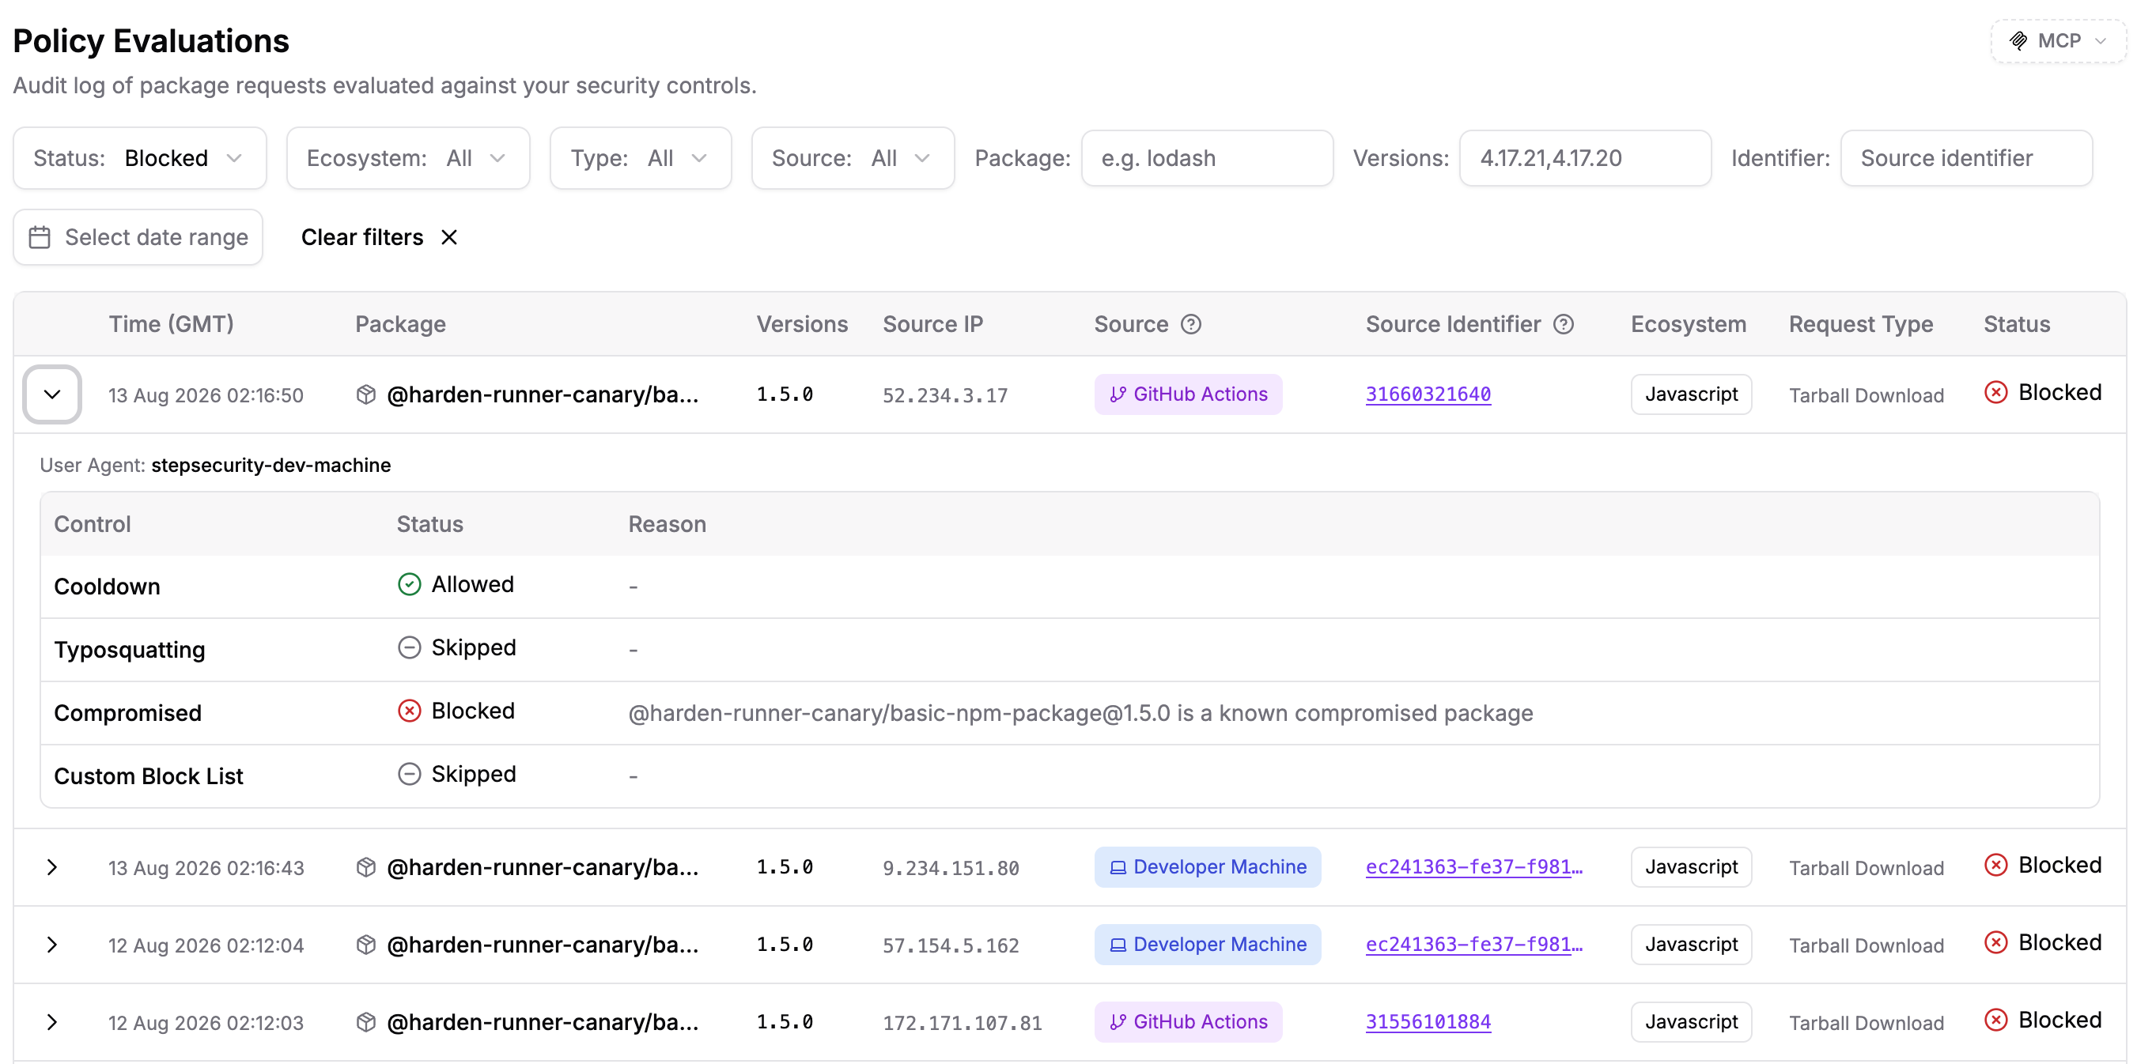The image size is (2137, 1064).
Task: Click the source IP 172.171.107.81
Action: point(963,1024)
